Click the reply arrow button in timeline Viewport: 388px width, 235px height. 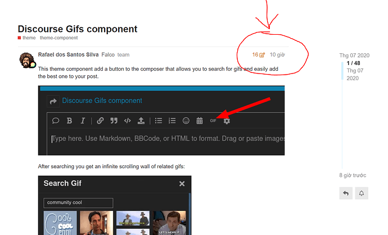click(346, 193)
